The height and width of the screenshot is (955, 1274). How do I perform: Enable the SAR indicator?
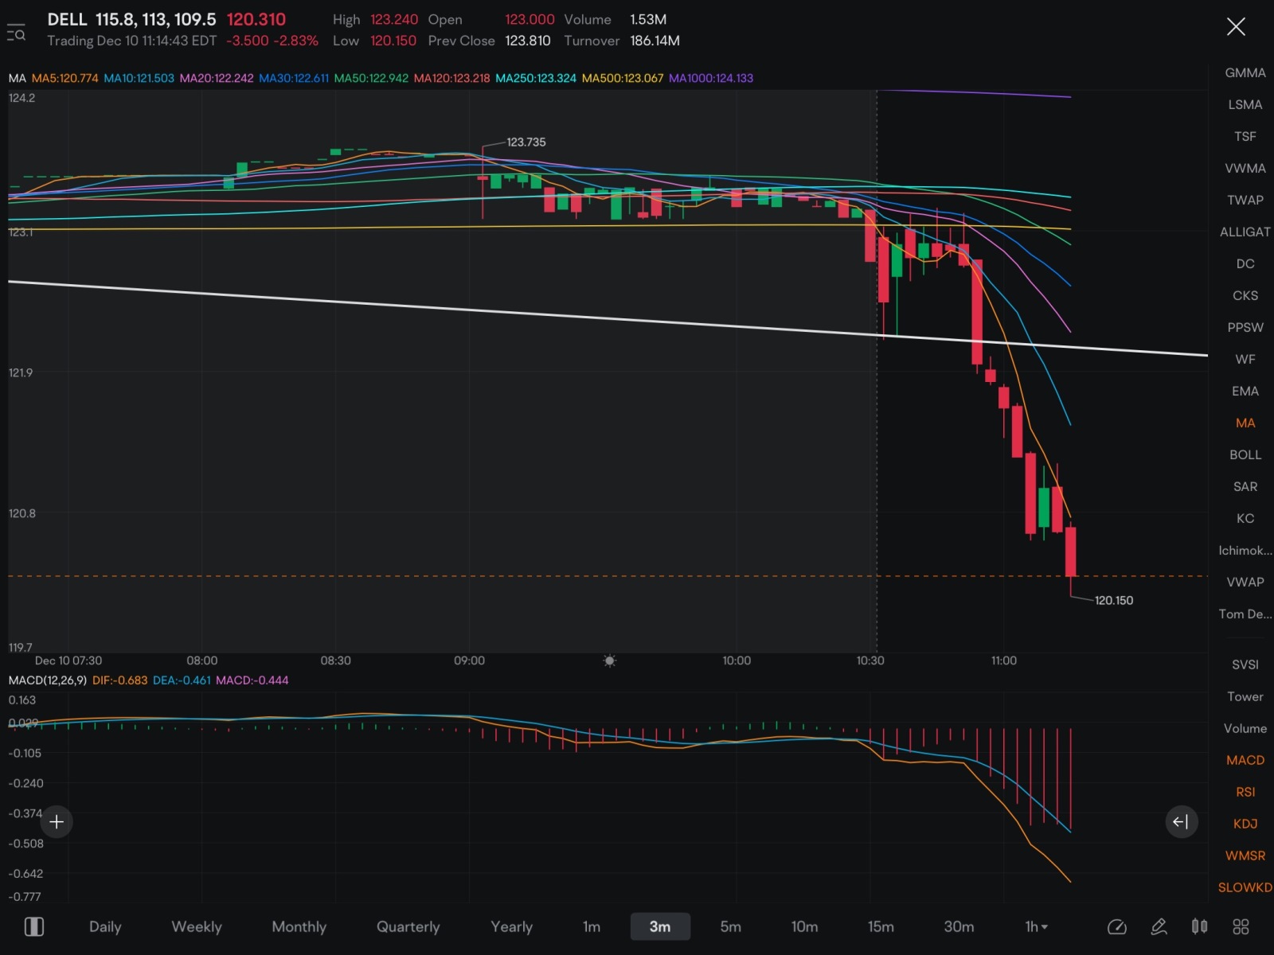[x=1245, y=486]
